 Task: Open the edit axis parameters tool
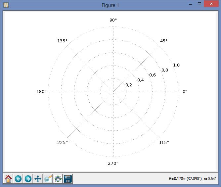click(x=48, y=179)
